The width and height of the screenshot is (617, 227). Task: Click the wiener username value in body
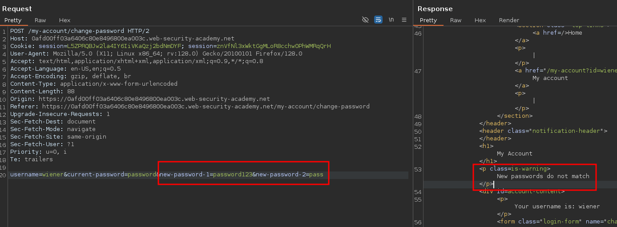tap(53, 175)
